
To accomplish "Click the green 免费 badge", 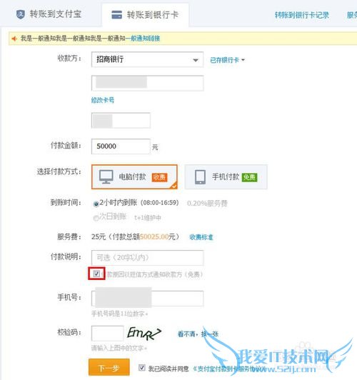I will [249, 177].
